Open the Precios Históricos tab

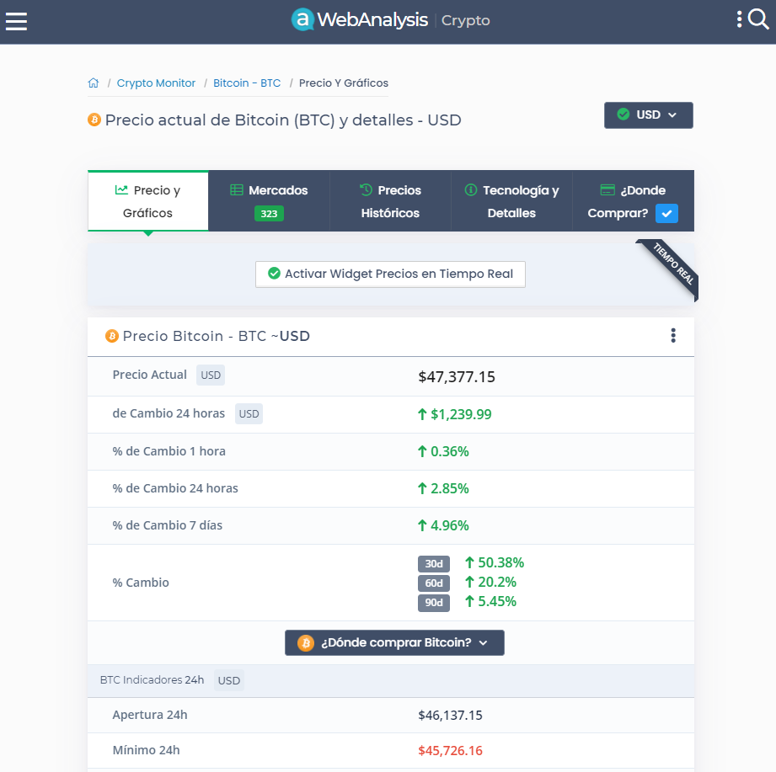tap(389, 200)
